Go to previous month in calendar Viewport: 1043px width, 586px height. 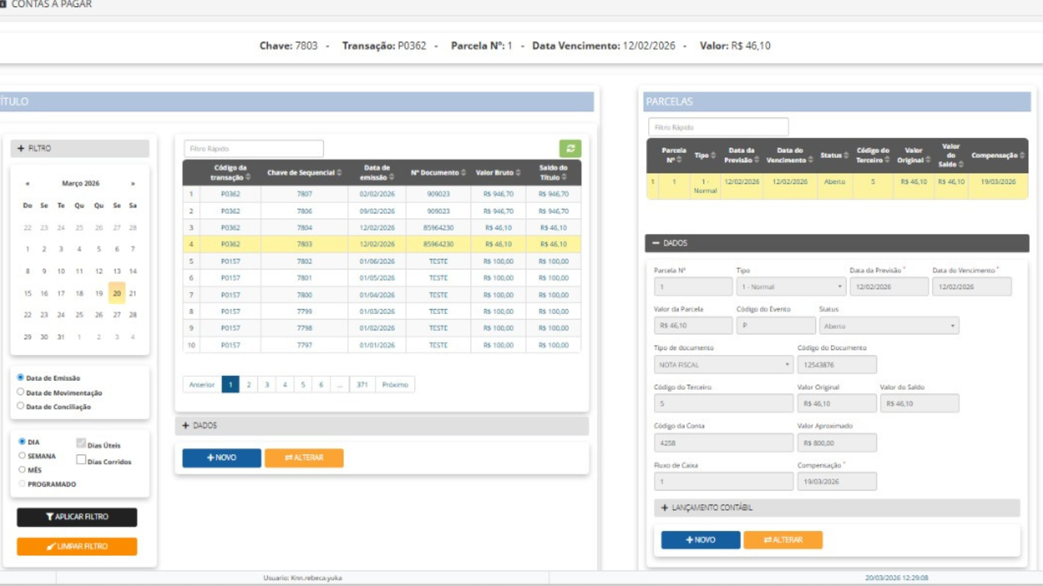pos(27,184)
